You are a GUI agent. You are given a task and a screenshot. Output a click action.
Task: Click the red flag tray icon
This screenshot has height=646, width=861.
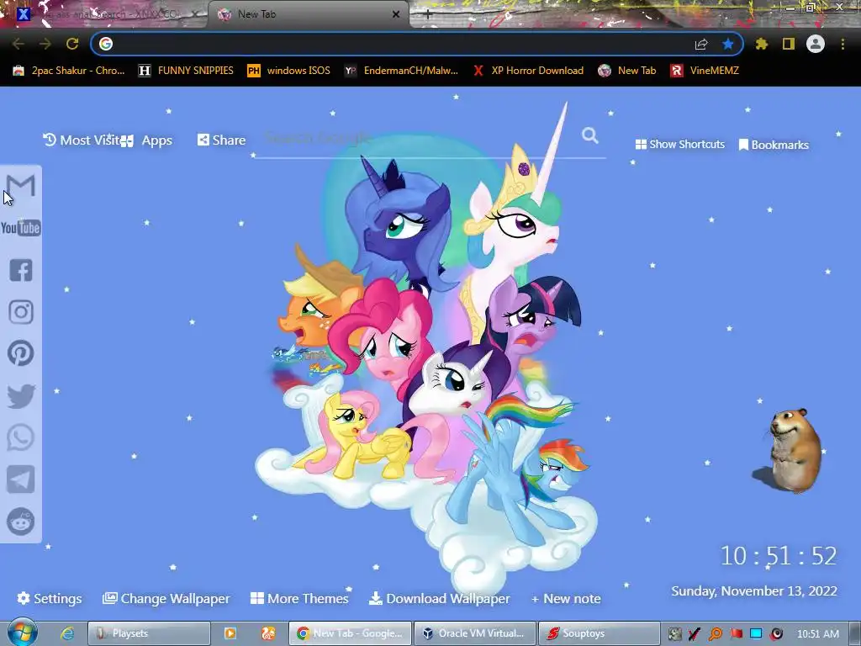tap(736, 634)
